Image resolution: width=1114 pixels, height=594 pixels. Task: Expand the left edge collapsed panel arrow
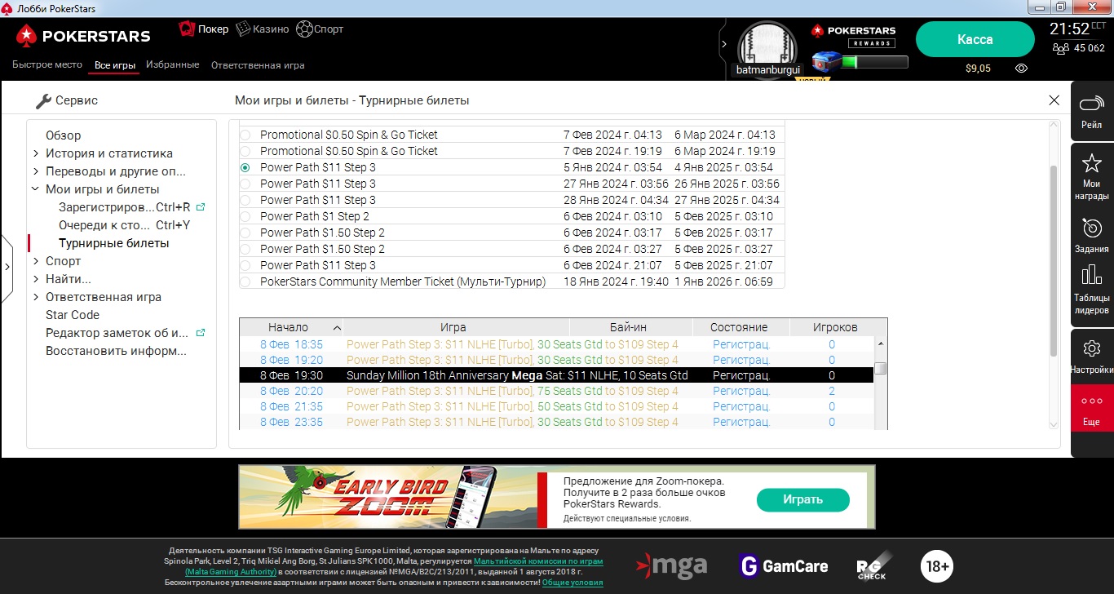7,267
